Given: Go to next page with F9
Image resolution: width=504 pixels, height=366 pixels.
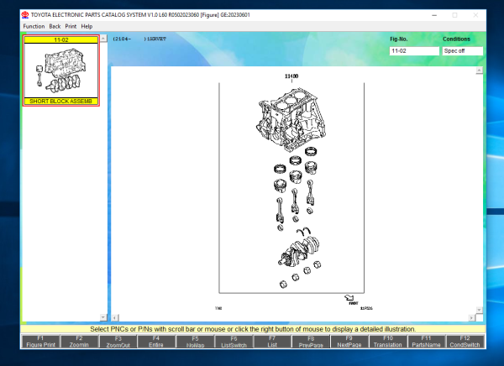Looking at the screenshot, I should pyautogui.click(x=349, y=340).
